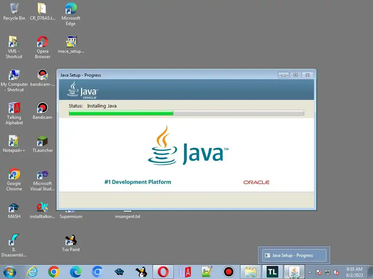Select the msangent.txt file label
Image resolution: width=373 pixels, height=279 pixels.
click(x=127, y=217)
